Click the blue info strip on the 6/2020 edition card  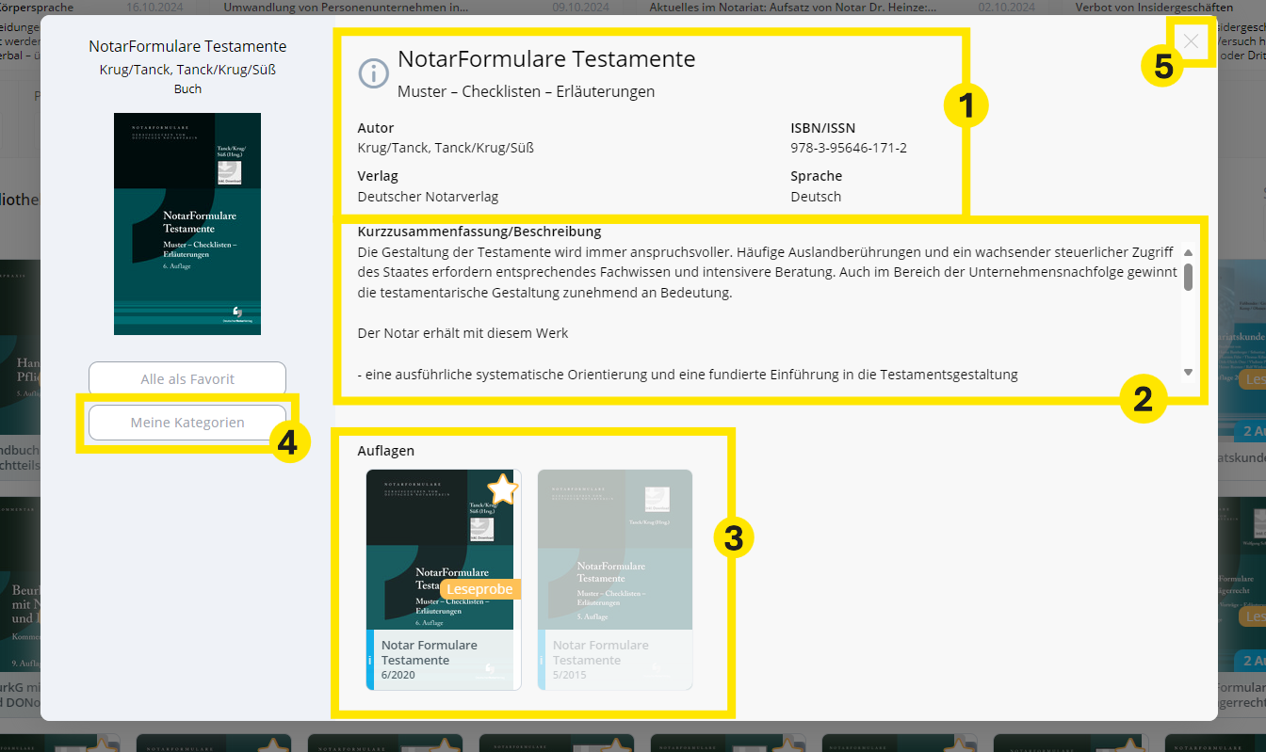370,660
